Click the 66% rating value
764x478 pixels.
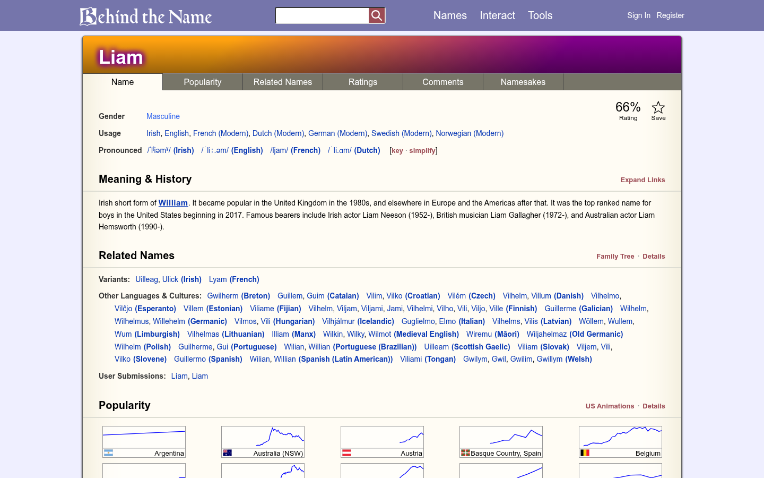click(628, 107)
